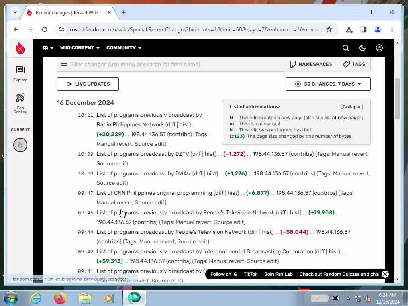Image resolution: width=408 pixels, height=306 pixels.
Task: Open Windows Explorer from the taskbar
Action: [84, 298]
